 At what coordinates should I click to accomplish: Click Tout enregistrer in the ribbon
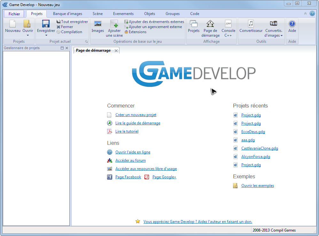click(x=72, y=21)
